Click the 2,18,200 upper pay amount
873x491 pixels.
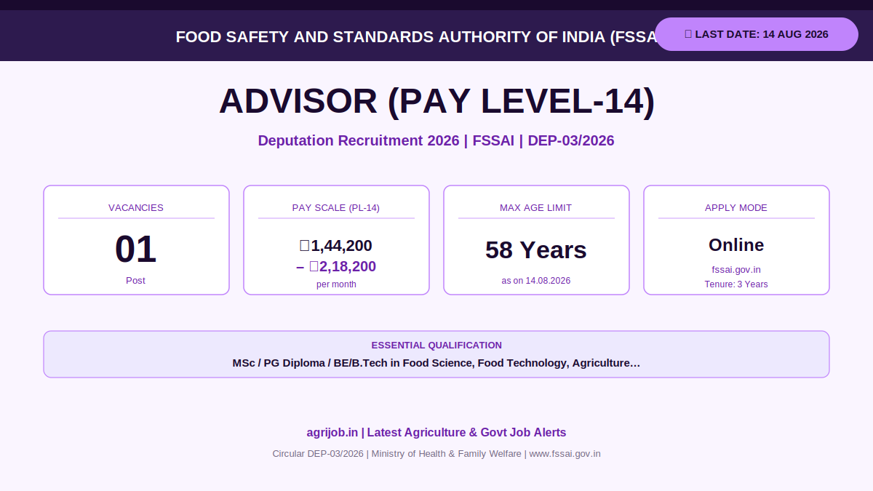click(336, 266)
